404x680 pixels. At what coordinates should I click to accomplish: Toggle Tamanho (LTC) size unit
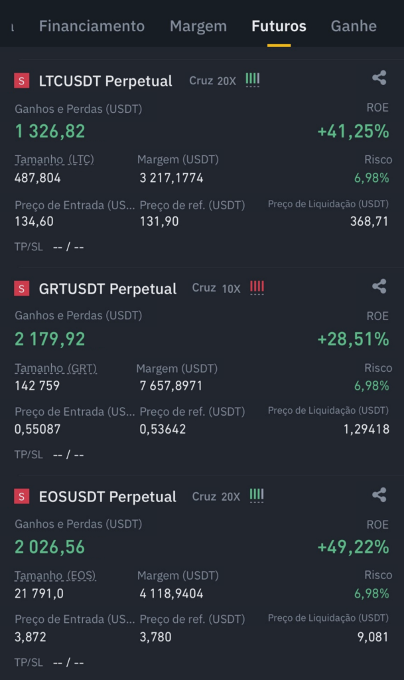pyautogui.click(x=54, y=159)
